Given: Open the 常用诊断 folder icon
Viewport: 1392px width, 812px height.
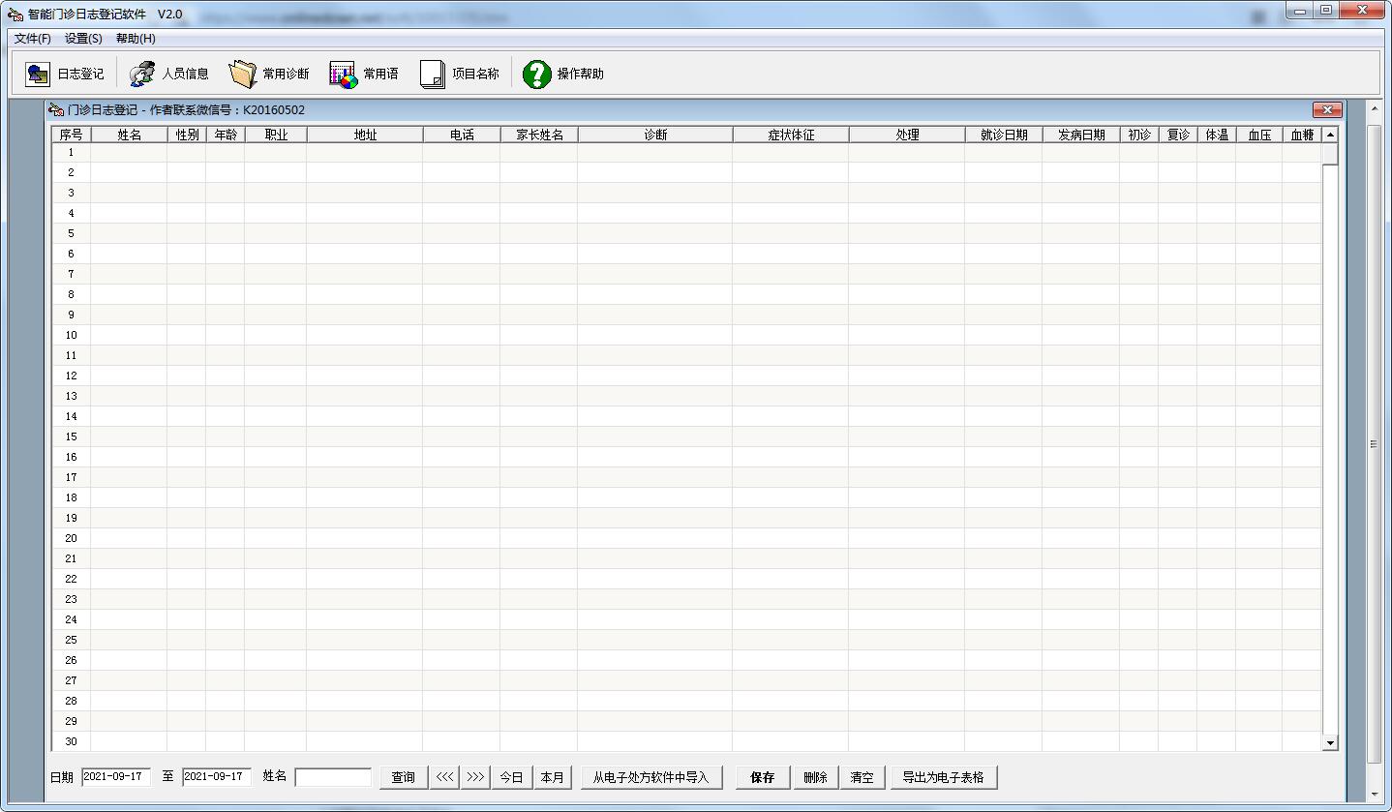Looking at the screenshot, I should click(x=243, y=74).
